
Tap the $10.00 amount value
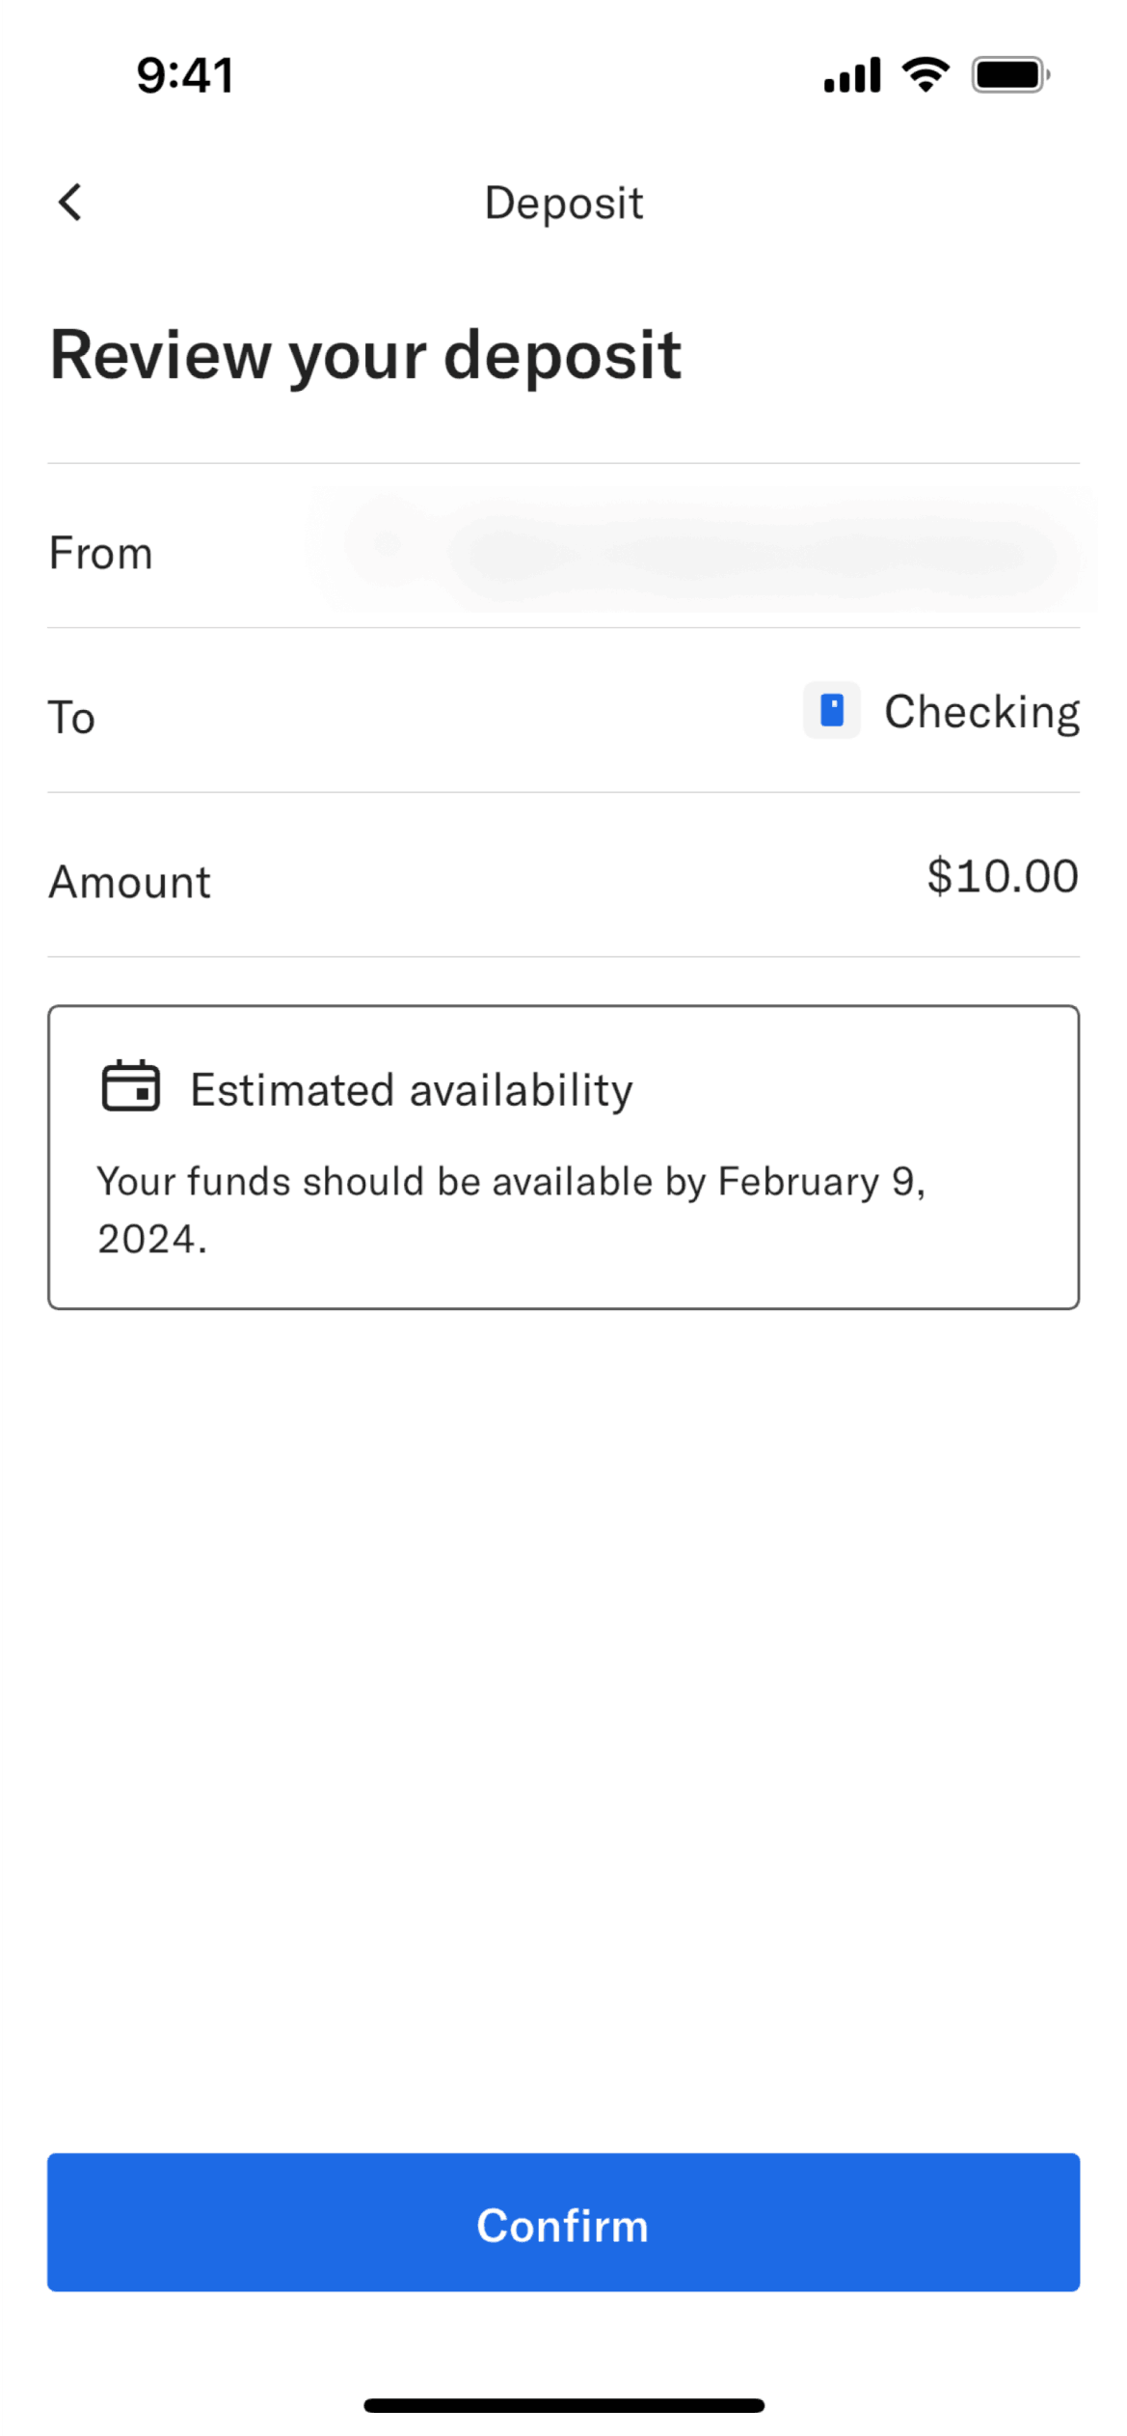click(1002, 876)
